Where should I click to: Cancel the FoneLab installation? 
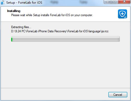118,94
